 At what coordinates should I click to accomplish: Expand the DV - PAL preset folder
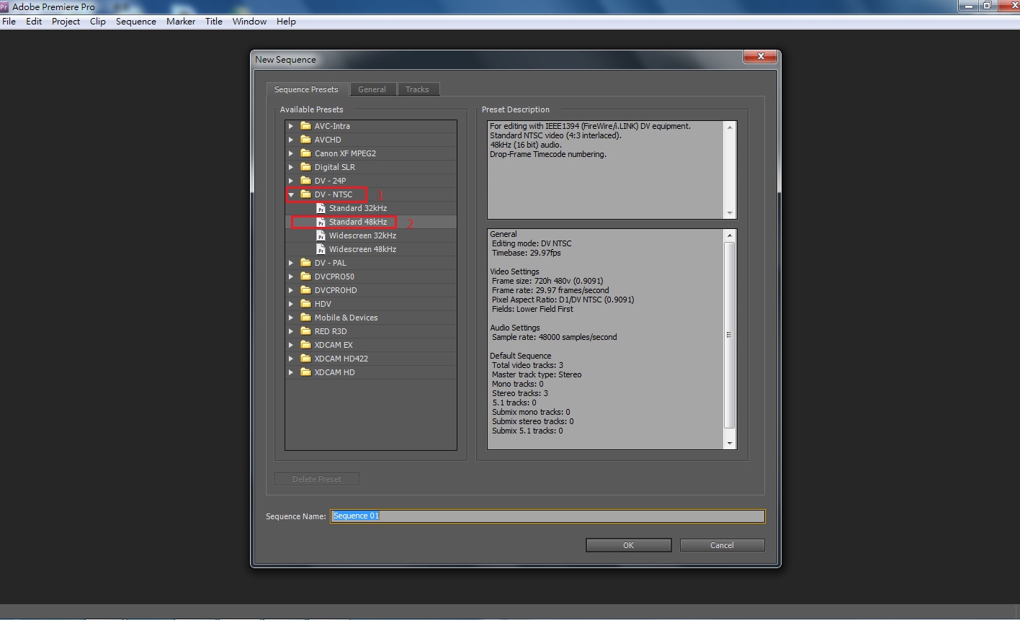pos(291,263)
